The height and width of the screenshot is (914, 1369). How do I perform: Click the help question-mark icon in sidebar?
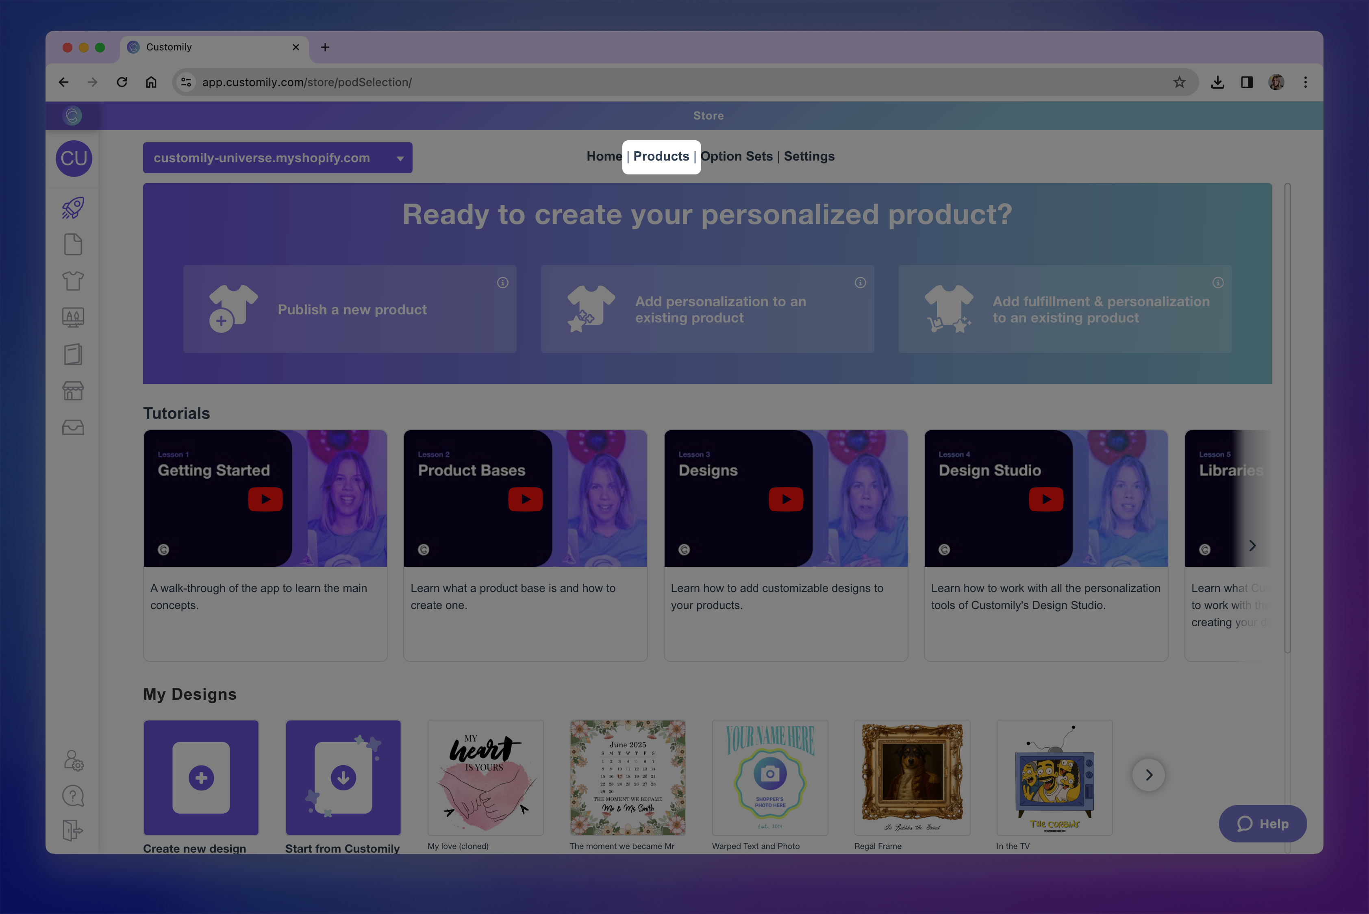tap(73, 796)
